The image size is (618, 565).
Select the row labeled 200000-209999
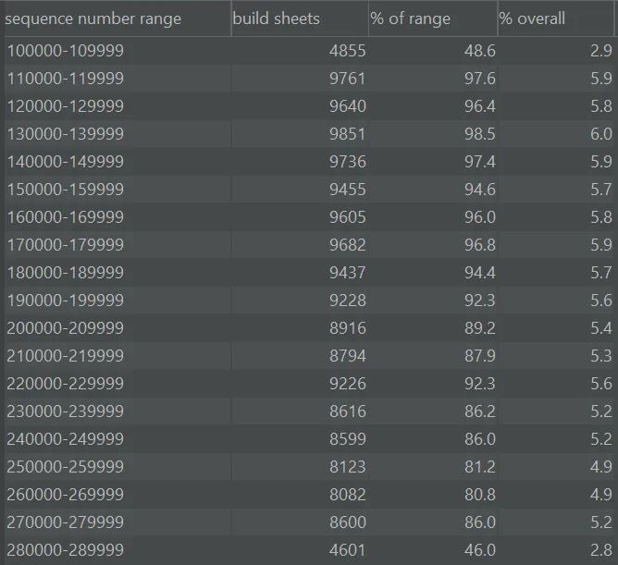(x=309, y=328)
